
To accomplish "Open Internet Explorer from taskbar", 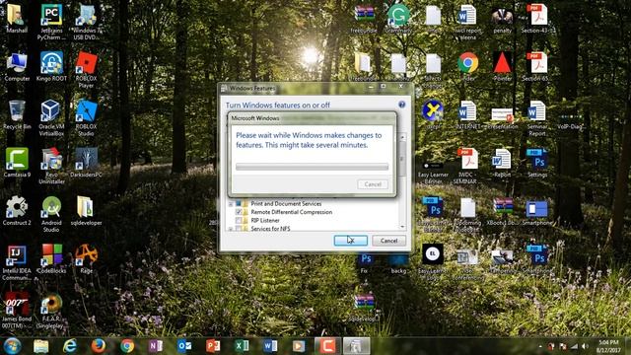I will pyautogui.click(x=70, y=346).
